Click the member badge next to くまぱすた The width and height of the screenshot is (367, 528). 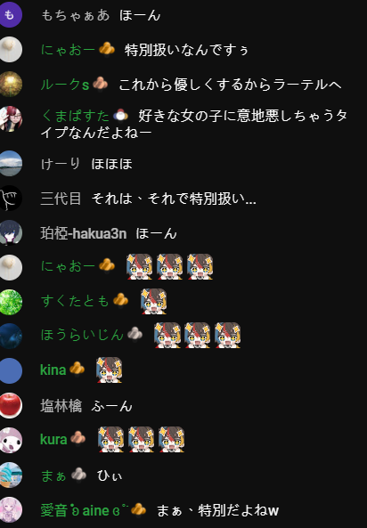click(120, 116)
